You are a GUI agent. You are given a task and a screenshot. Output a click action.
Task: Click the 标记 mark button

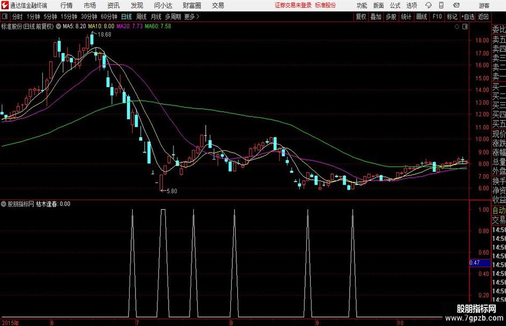[452, 17]
